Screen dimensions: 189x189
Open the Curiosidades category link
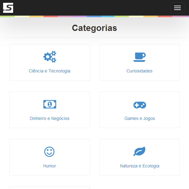[139, 71]
